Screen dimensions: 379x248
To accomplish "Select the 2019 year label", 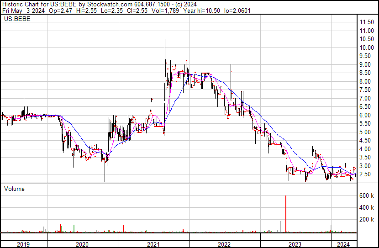I will (23, 244).
